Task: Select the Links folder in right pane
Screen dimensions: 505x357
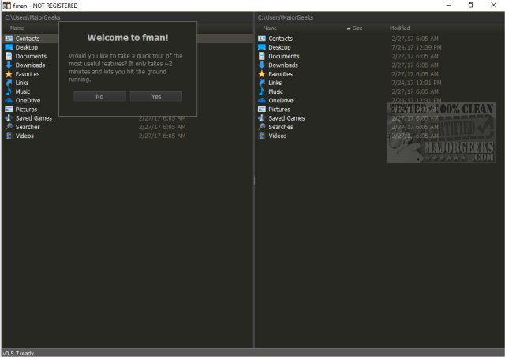Action: pos(275,83)
